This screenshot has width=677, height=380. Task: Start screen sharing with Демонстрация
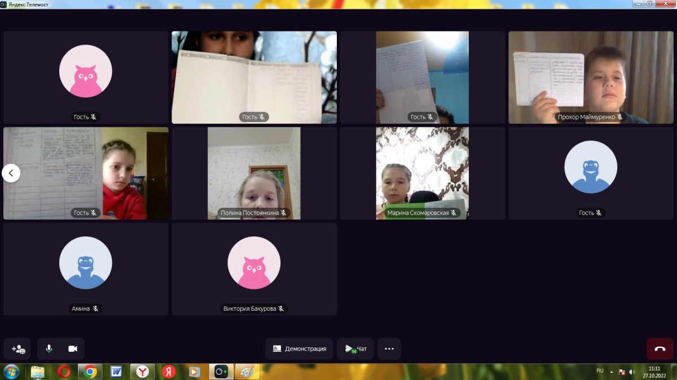(300, 349)
